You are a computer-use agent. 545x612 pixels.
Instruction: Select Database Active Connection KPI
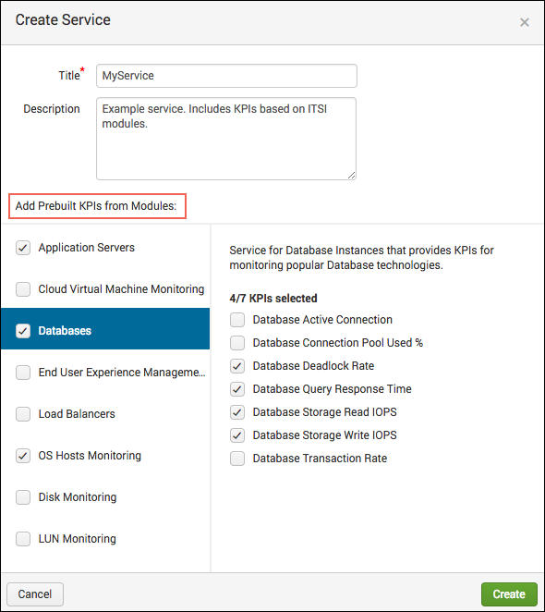(237, 320)
